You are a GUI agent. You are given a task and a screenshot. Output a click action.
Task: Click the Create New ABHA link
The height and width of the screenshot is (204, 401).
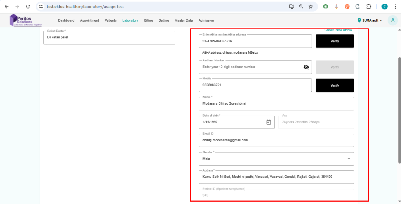[x=338, y=30]
